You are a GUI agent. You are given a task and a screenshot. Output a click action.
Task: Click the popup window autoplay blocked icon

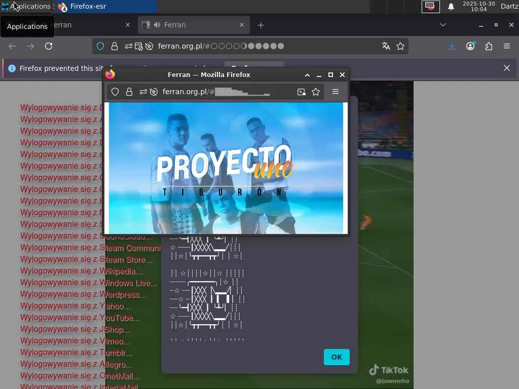(x=154, y=92)
